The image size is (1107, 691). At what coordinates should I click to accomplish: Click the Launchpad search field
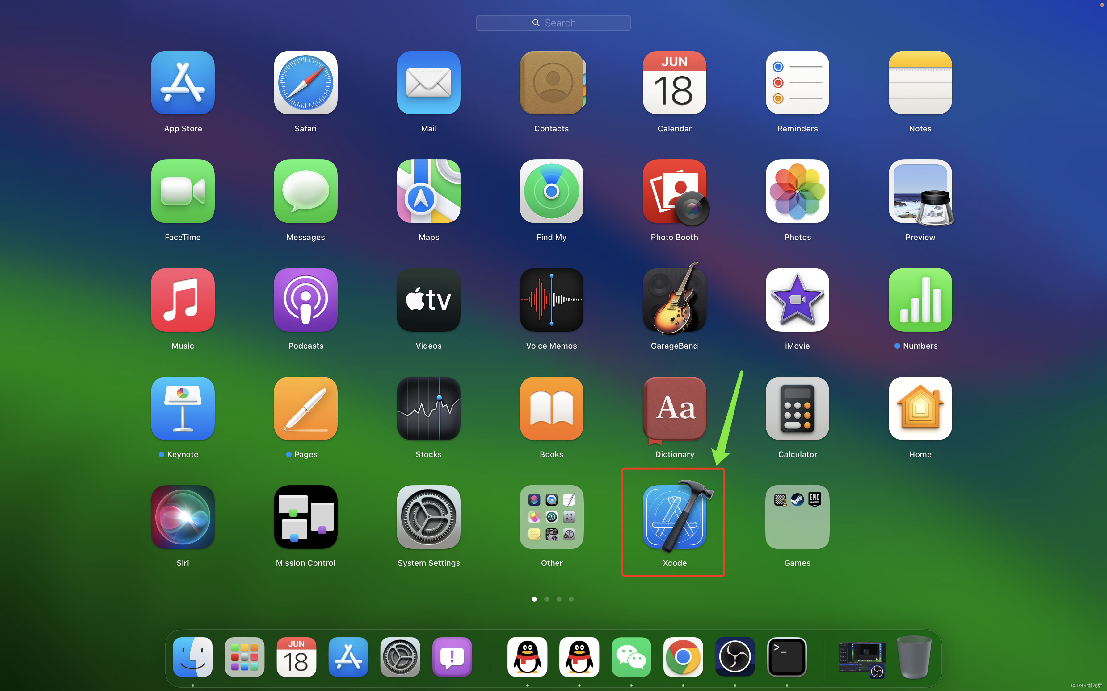click(553, 23)
